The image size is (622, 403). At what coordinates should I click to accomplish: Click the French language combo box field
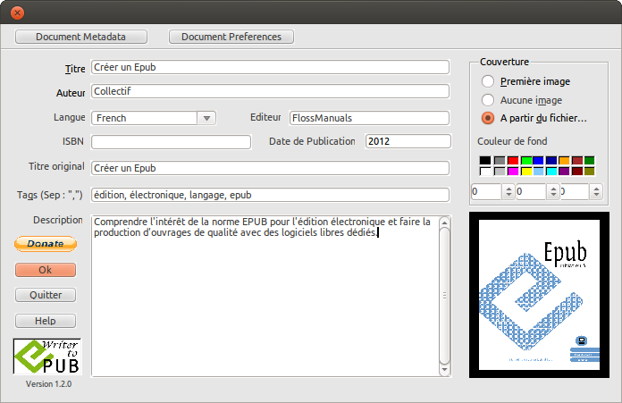[145, 118]
